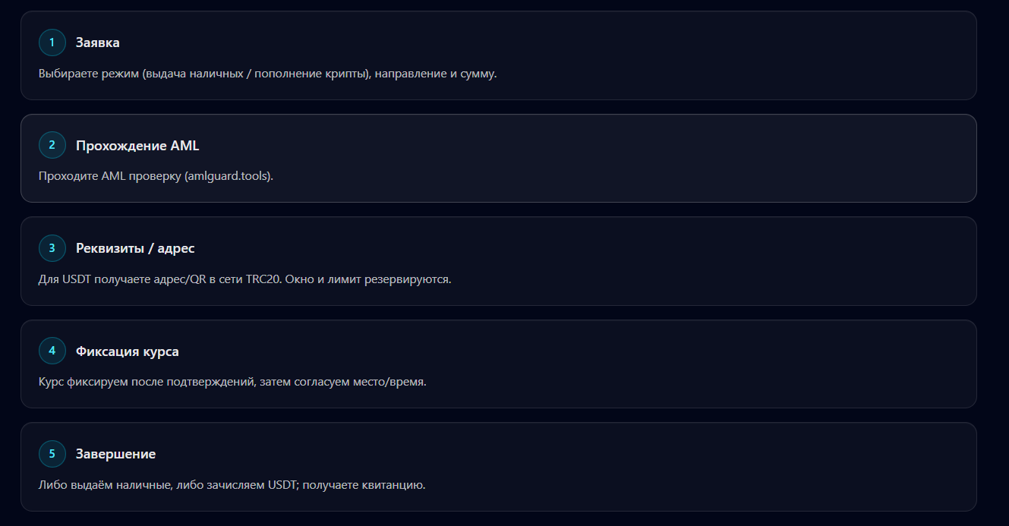This screenshot has height=526, width=1009.
Task: Click the rate confirmation description under "Фиксация курса"
Action: [232, 382]
